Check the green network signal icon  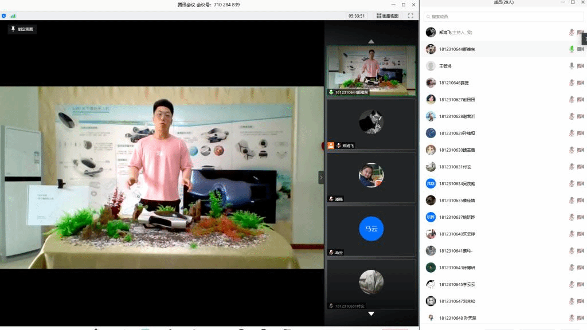[x=13, y=16]
